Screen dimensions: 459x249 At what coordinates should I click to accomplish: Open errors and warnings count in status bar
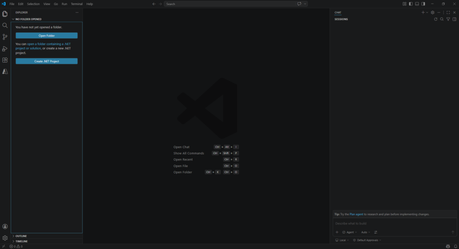coord(16,246)
